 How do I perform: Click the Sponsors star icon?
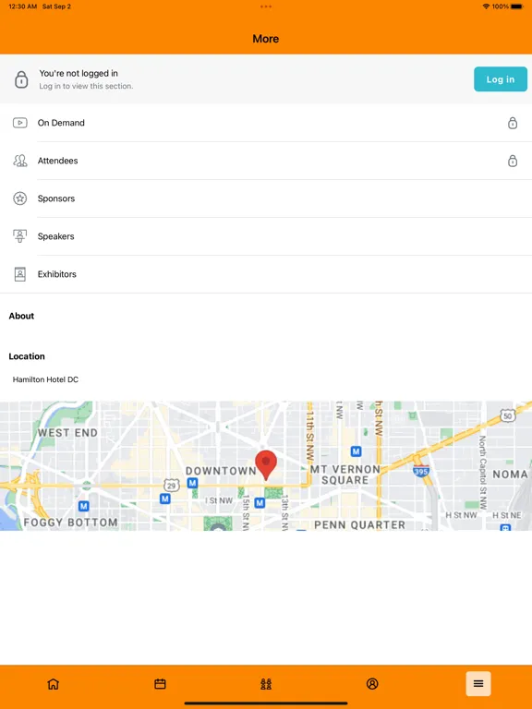pos(20,198)
